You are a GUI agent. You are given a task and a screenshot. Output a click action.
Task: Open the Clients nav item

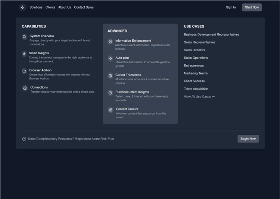50,7
